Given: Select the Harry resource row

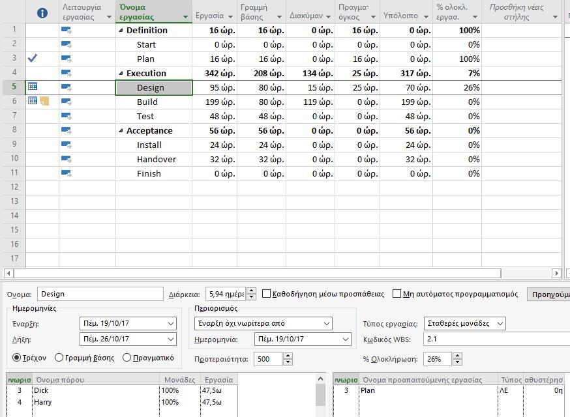Looking at the screenshot, I should [x=122, y=402].
